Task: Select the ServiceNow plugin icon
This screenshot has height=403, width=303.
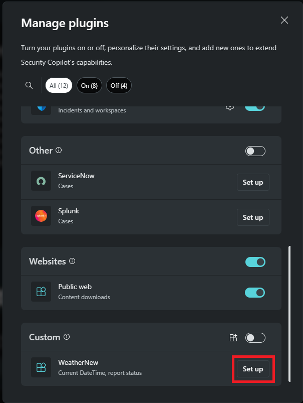Action: 41,181
